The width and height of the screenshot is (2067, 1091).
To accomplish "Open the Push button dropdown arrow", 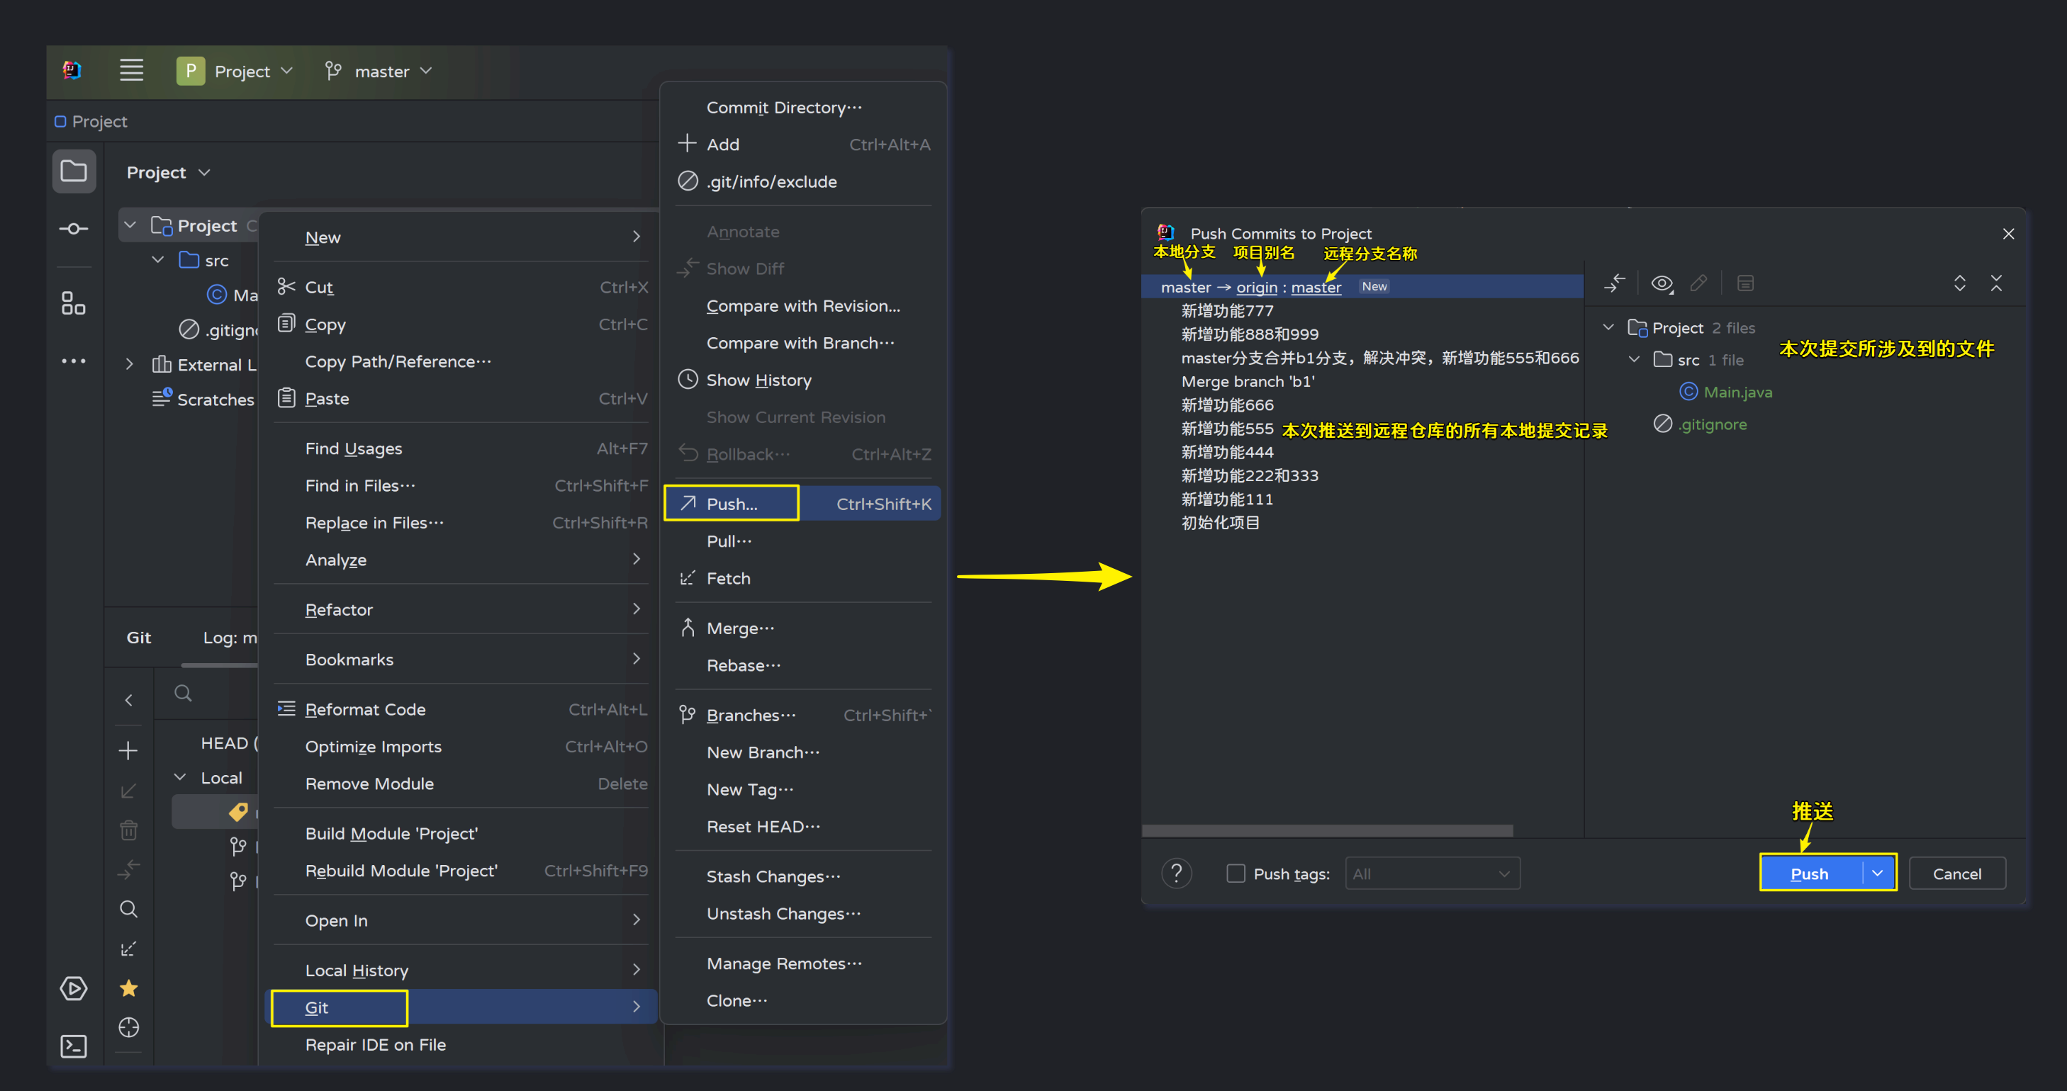I will coord(1878,873).
